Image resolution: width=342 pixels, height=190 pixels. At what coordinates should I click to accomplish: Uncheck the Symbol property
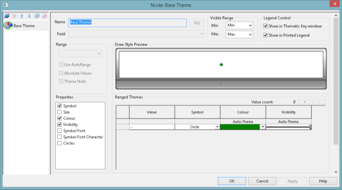pos(59,106)
